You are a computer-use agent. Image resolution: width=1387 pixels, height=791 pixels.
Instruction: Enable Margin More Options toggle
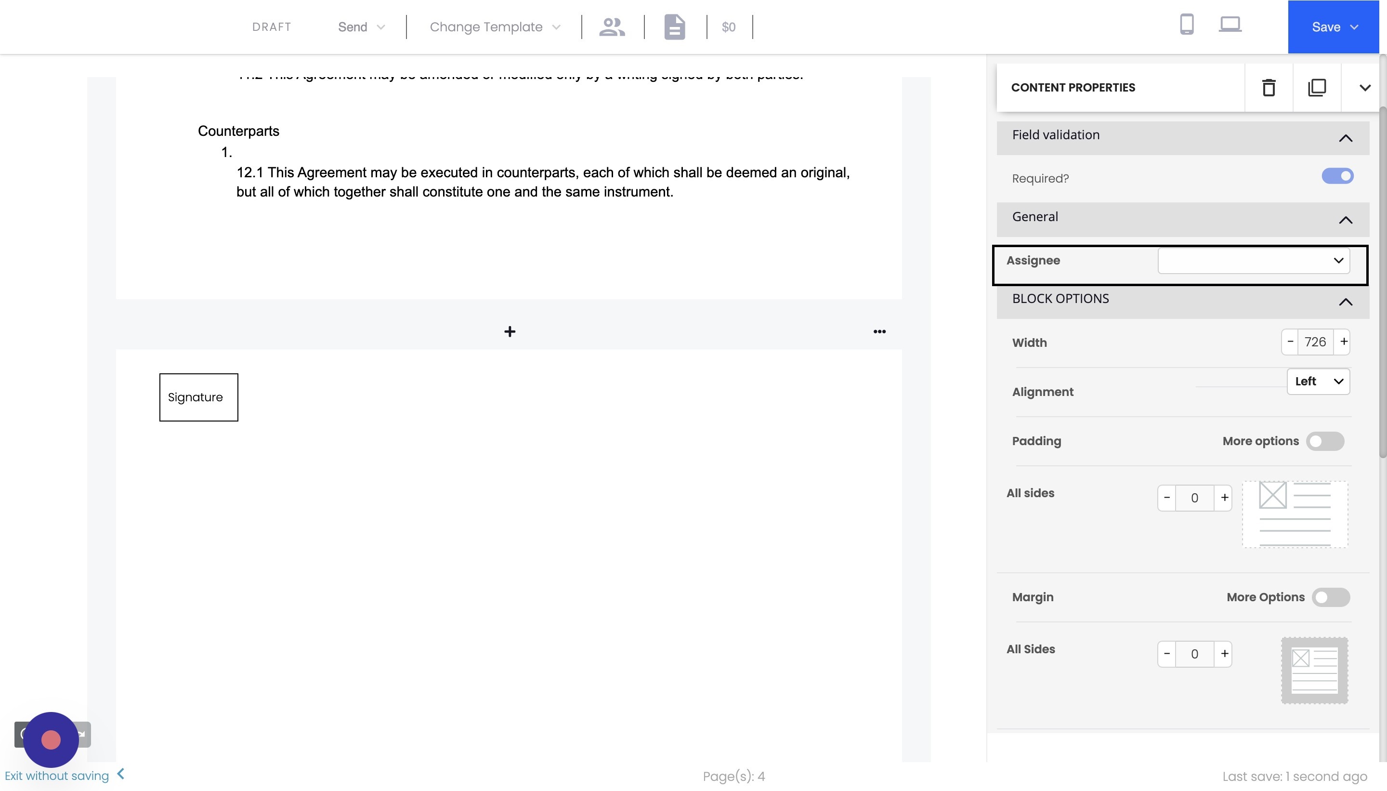coord(1330,597)
